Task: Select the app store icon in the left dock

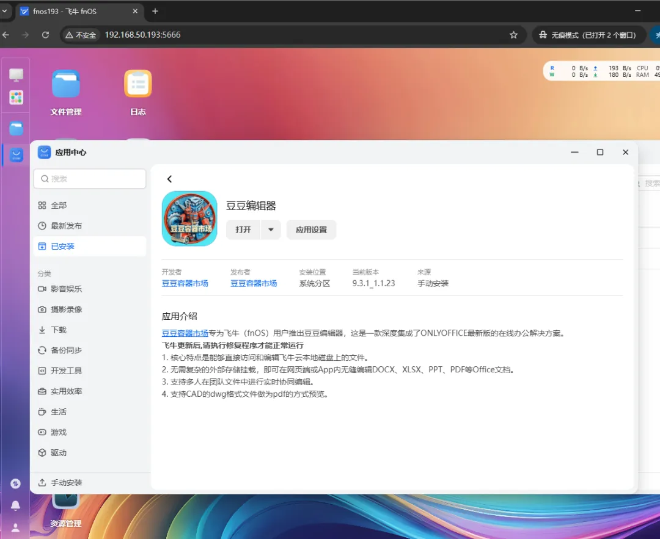Action: point(16,155)
